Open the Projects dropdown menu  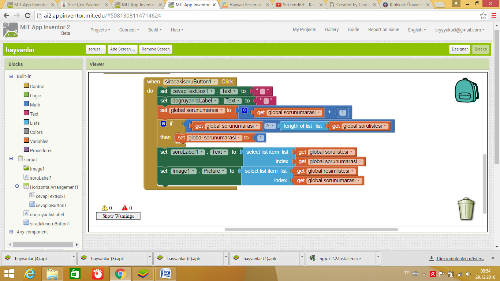point(100,30)
